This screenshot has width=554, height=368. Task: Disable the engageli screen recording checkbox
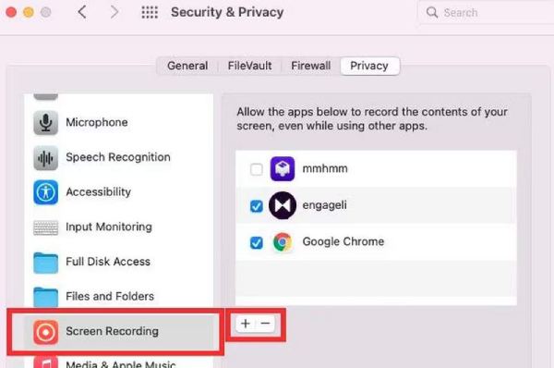point(256,206)
